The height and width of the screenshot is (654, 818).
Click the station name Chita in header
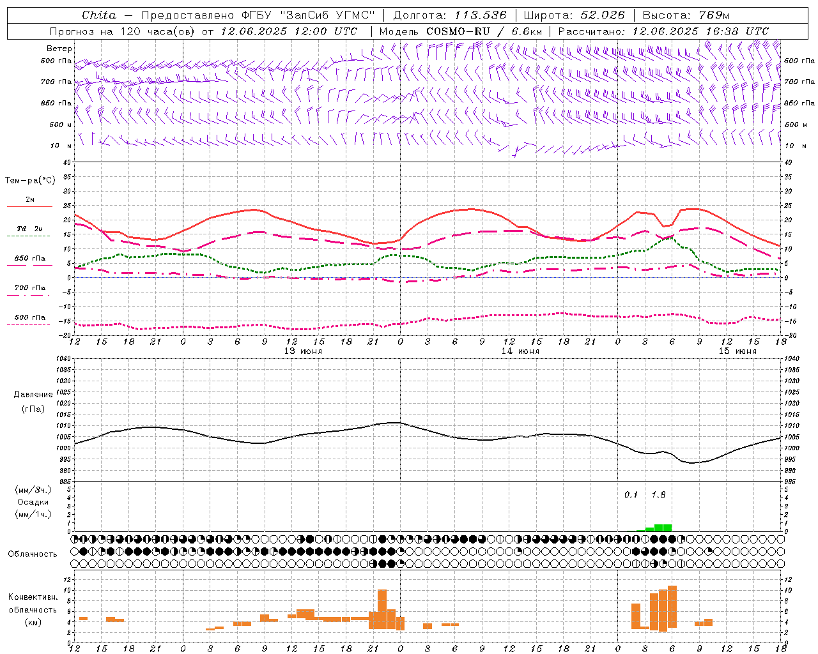(x=99, y=15)
